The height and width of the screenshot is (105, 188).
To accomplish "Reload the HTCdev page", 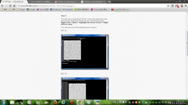I will (10, 6).
